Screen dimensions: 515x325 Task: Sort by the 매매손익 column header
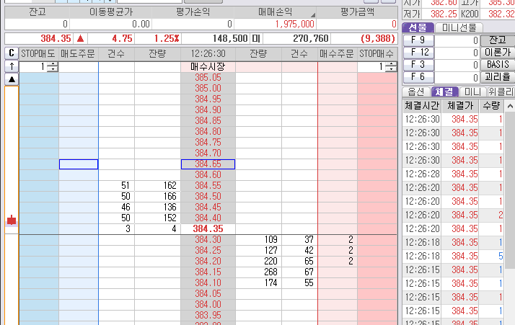point(276,12)
